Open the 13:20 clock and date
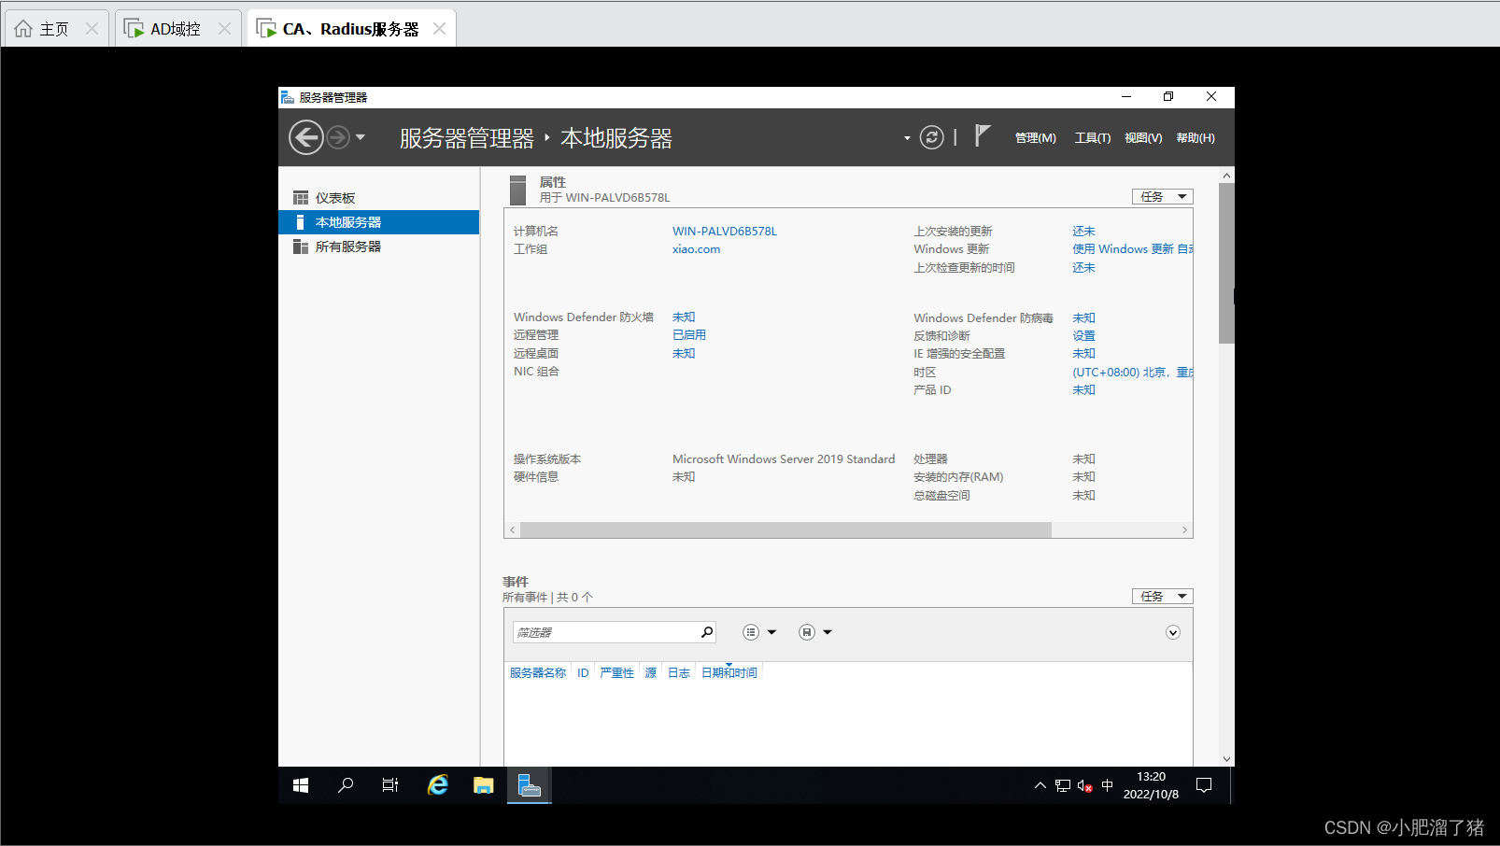 coord(1151,785)
